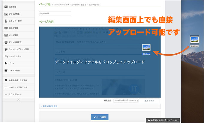204x123 pixels.
Task: Select スライドショー in the sidebar
Action: (19, 94)
